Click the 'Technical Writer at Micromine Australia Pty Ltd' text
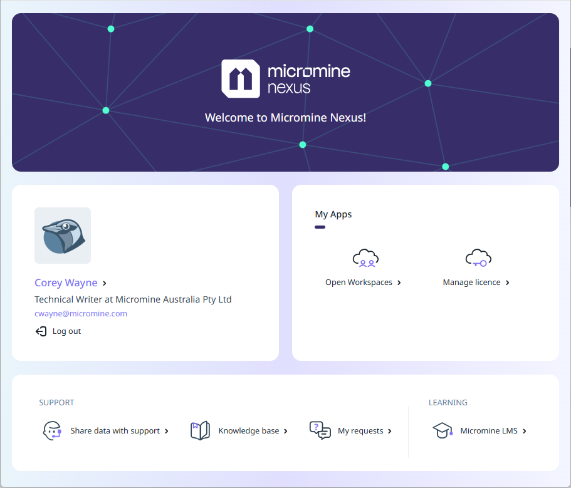The height and width of the screenshot is (488, 571). pyautogui.click(x=133, y=299)
